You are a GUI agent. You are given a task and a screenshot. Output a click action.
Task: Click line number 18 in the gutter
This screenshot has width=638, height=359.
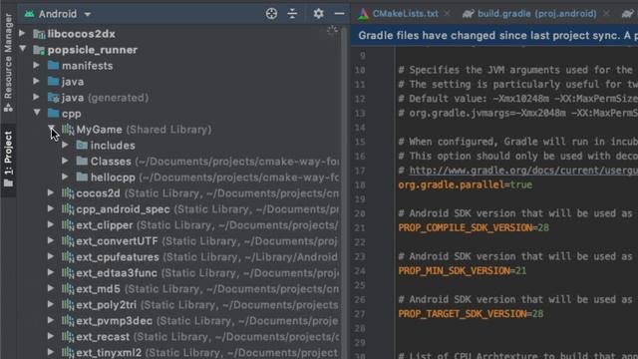[x=360, y=184]
